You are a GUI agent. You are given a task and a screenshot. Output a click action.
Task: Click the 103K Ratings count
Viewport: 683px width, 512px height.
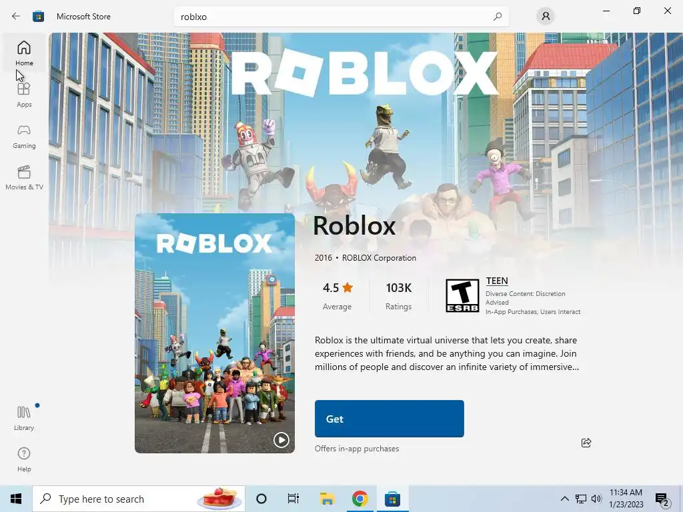pos(399,295)
